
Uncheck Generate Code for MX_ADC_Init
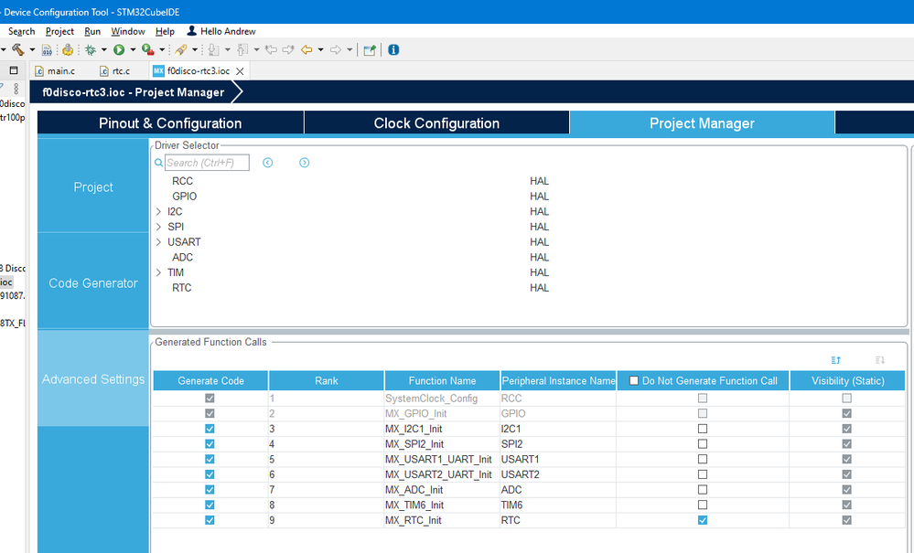(210, 490)
